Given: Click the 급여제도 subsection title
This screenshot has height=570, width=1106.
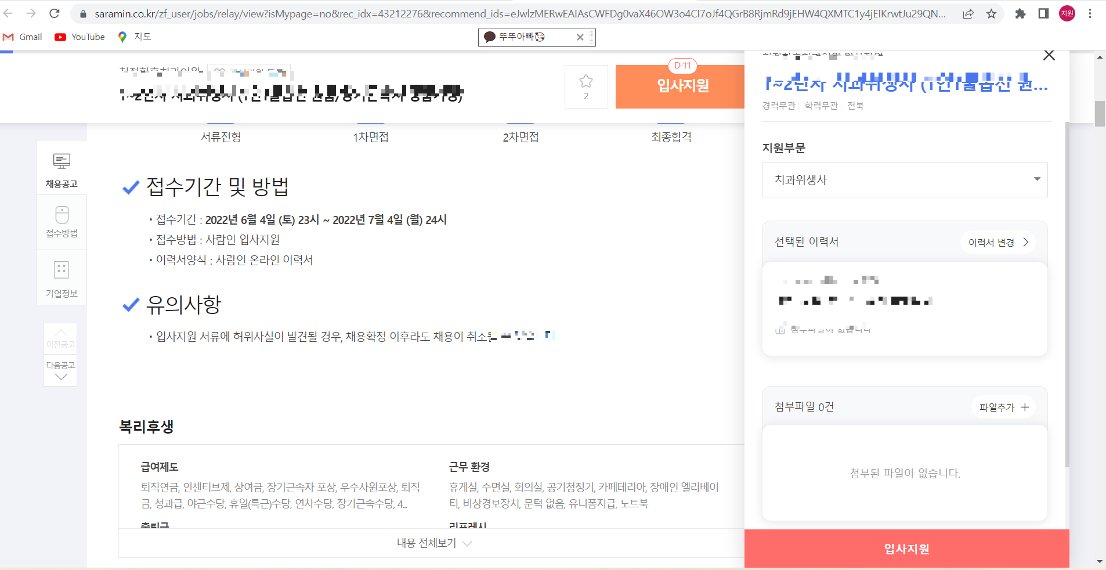Looking at the screenshot, I should coord(160,467).
